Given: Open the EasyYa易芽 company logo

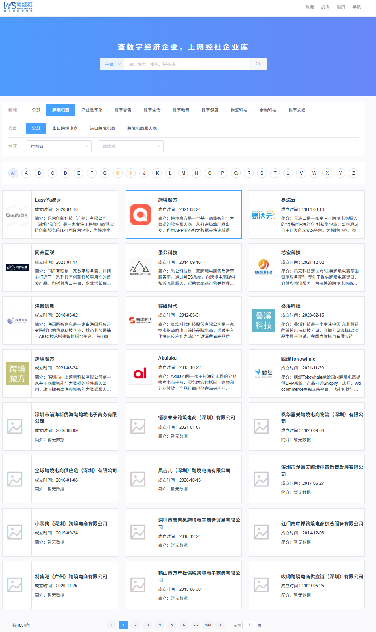Looking at the screenshot, I should point(17,215).
